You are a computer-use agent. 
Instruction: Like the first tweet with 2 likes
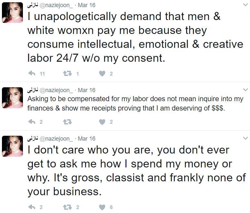pyautogui.click(x=102, y=74)
